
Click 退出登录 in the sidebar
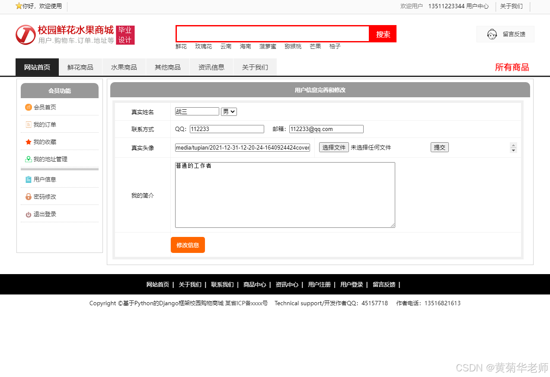tap(45, 214)
